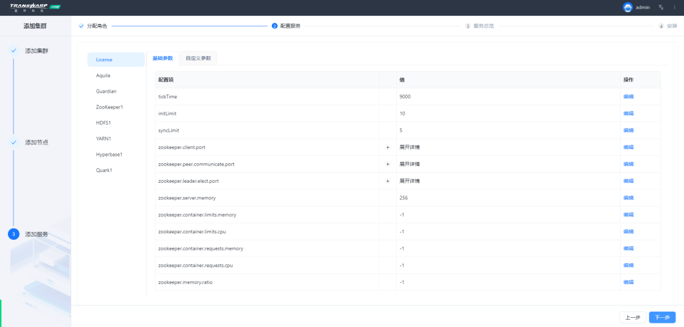The width and height of the screenshot is (684, 327).
Task: Expand zookeeper.client.port details plus
Action: [x=388, y=147]
